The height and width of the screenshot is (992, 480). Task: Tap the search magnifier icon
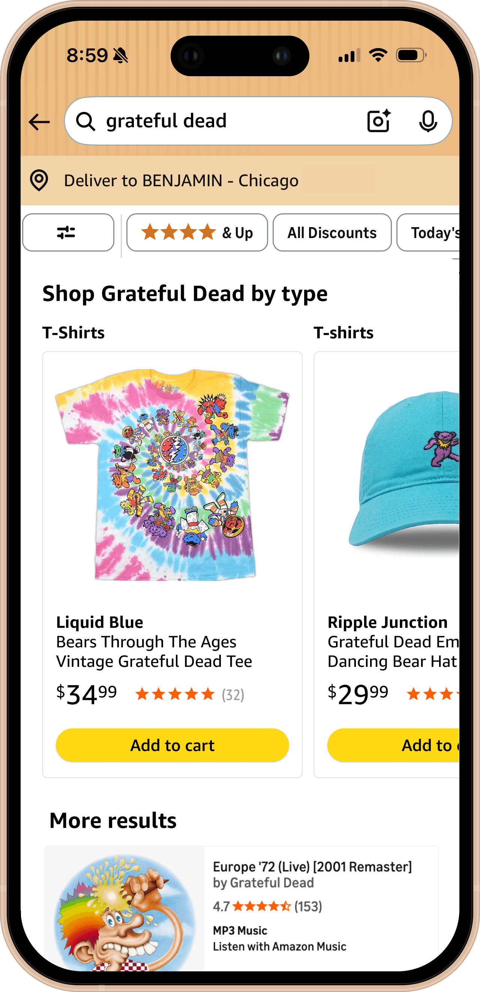(85, 122)
